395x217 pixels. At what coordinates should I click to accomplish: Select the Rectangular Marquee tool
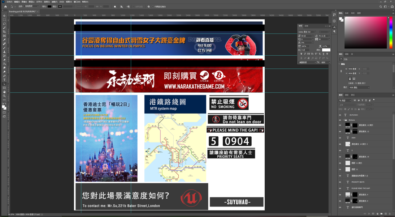(4, 20)
